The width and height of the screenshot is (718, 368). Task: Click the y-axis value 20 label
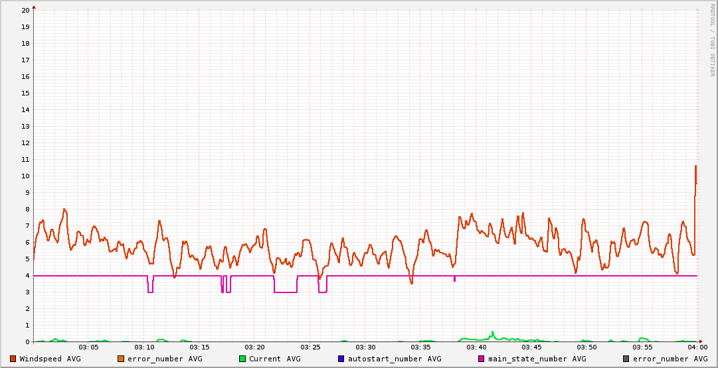tap(25, 10)
